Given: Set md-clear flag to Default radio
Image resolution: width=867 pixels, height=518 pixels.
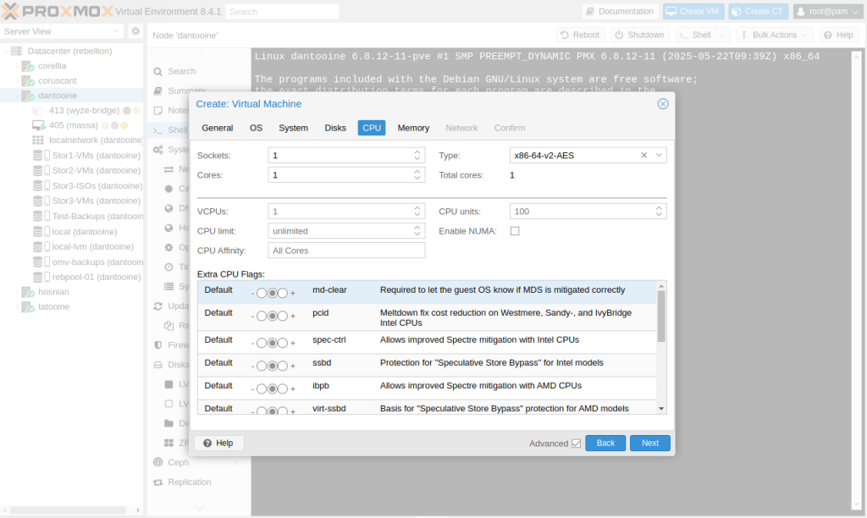Looking at the screenshot, I should coord(272,293).
